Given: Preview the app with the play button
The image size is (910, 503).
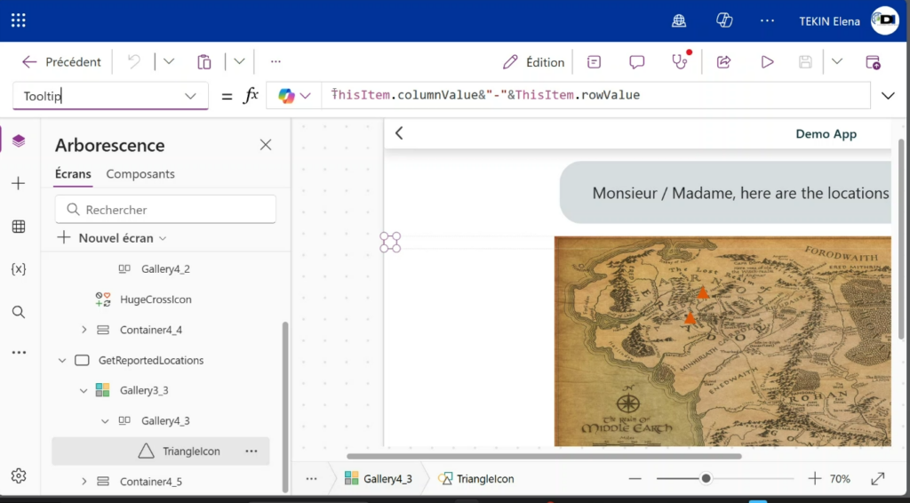Looking at the screenshot, I should pyautogui.click(x=767, y=62).
